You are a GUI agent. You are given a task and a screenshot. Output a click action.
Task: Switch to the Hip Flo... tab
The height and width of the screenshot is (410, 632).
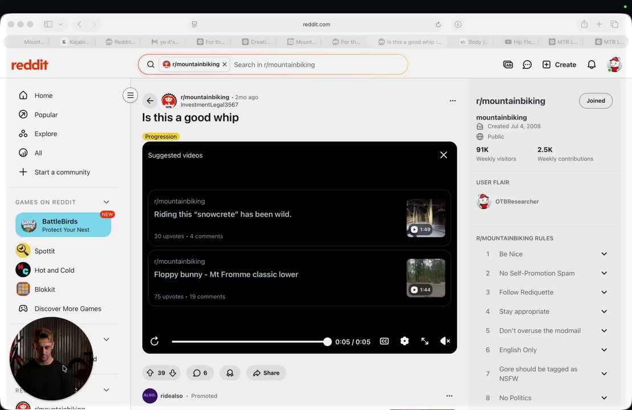tap(520, 42)
